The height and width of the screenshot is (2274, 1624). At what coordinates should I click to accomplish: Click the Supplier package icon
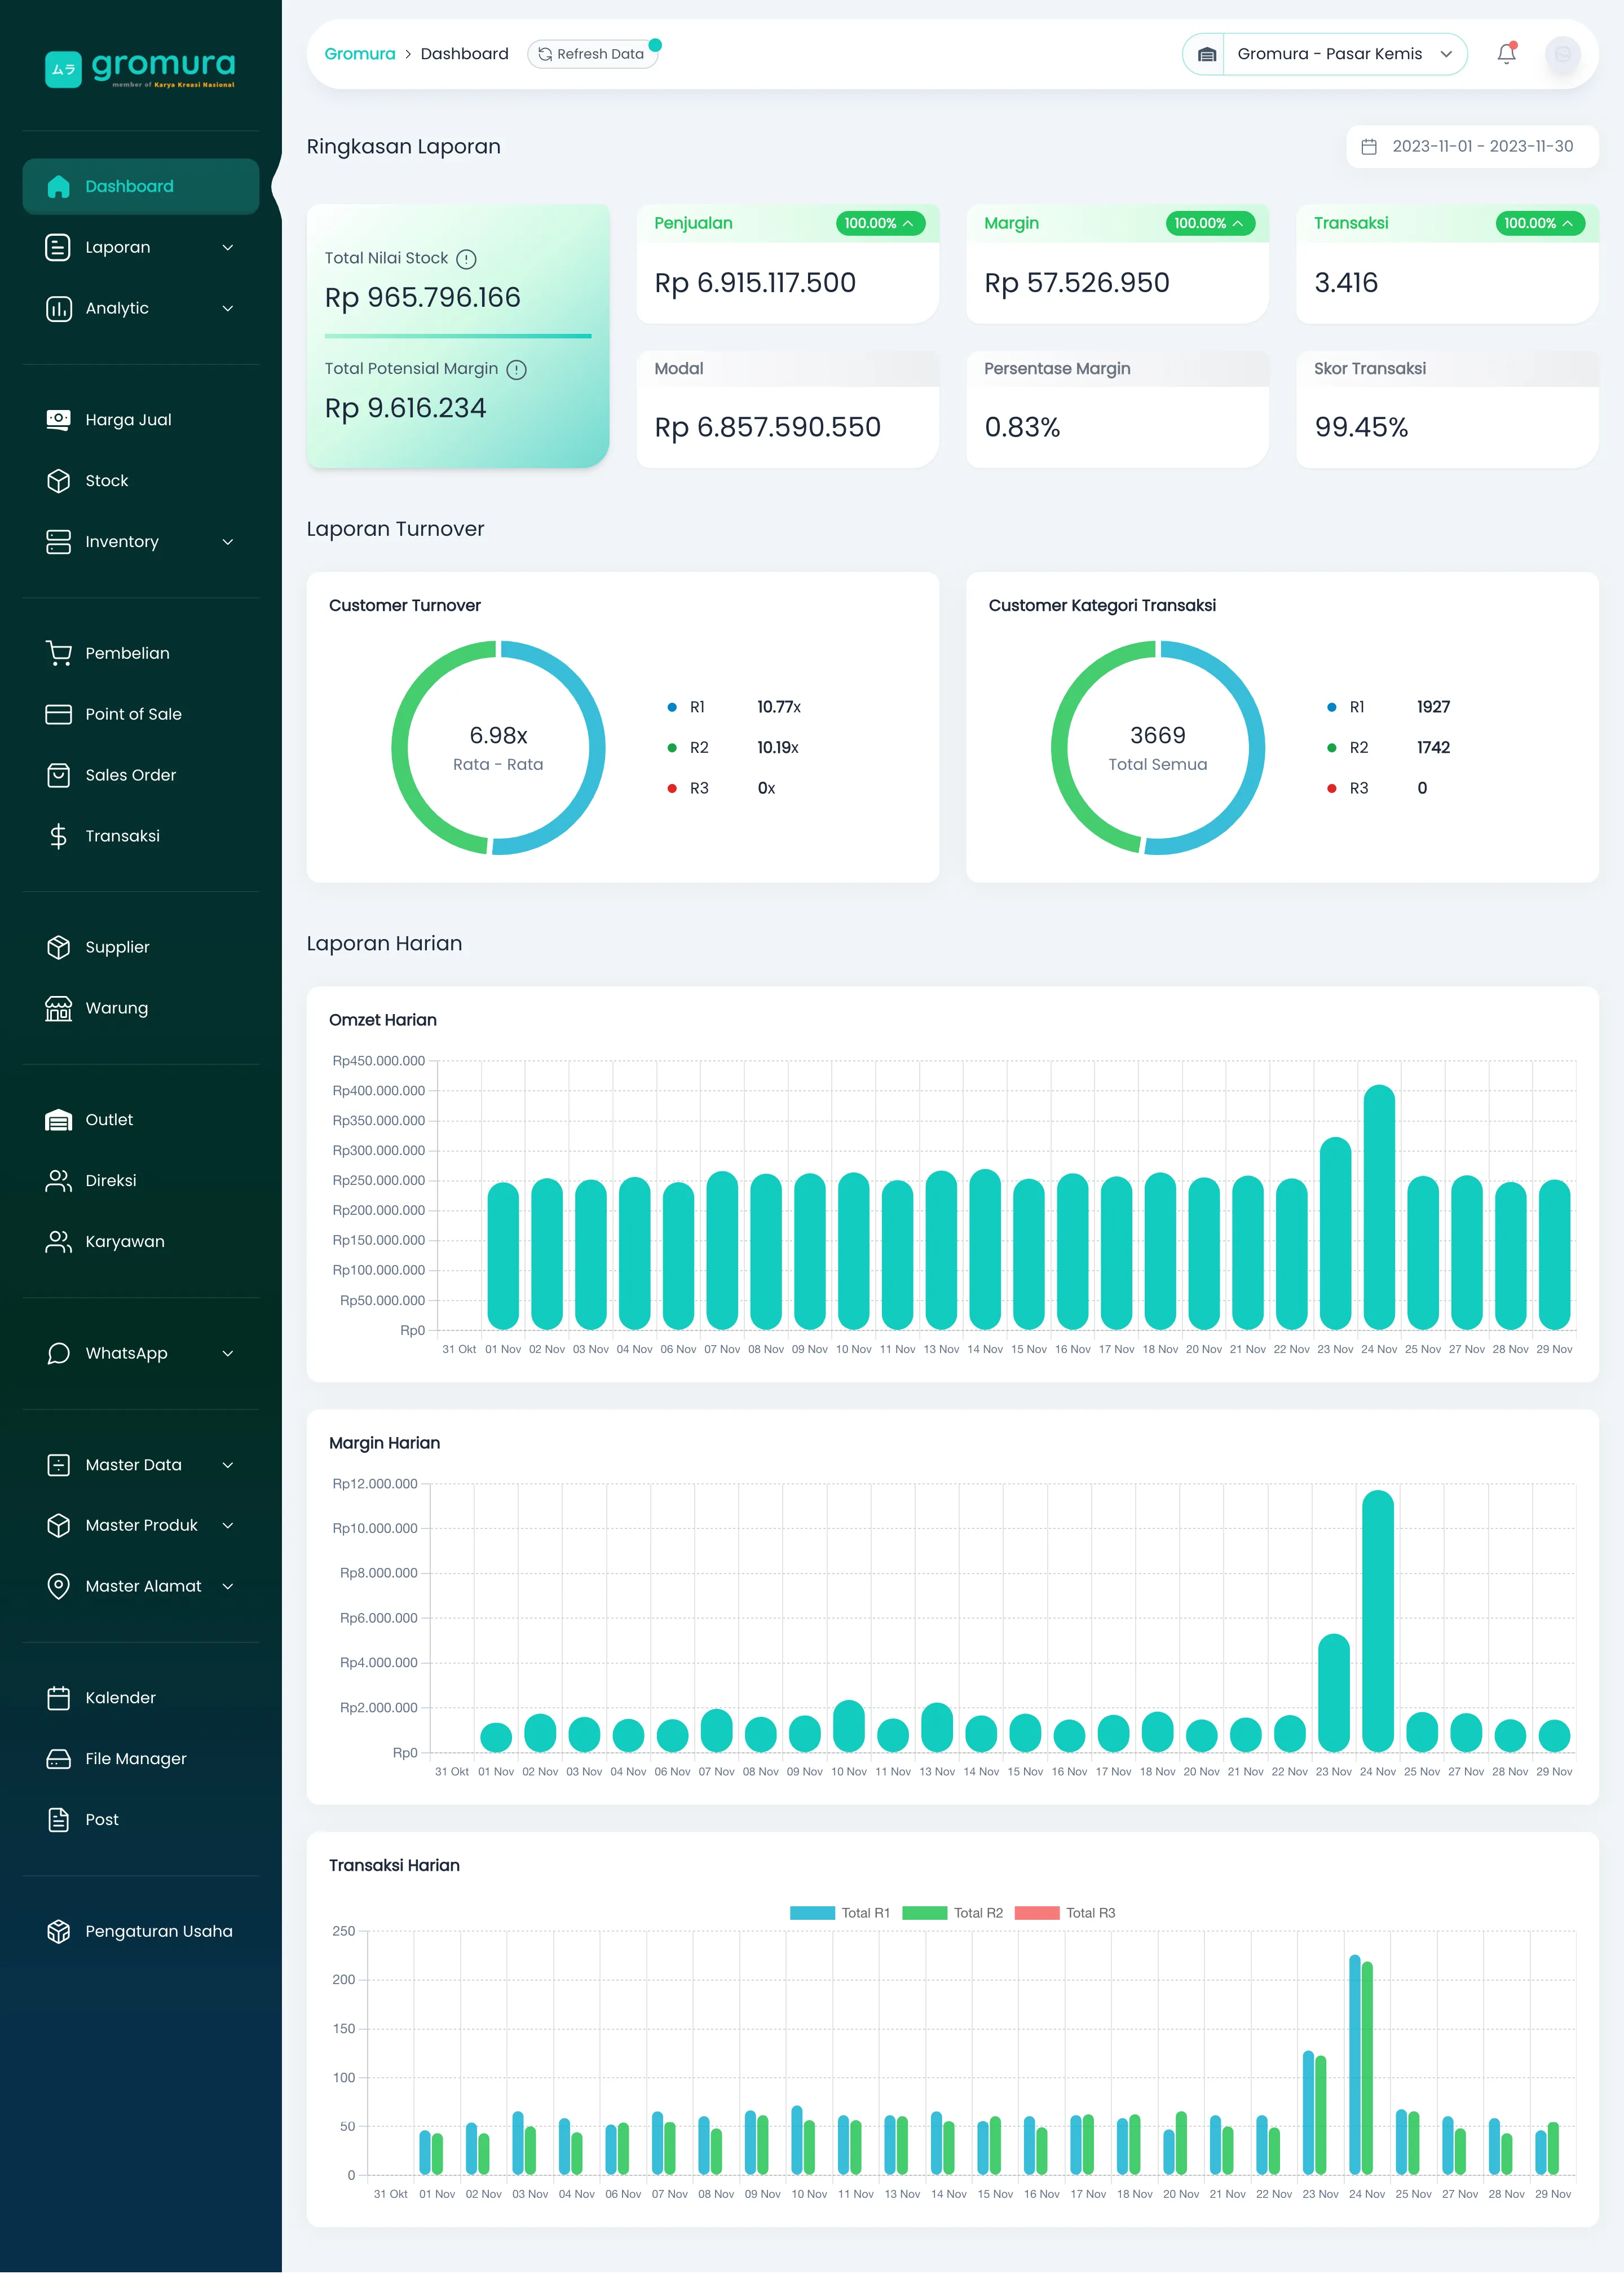58,948
